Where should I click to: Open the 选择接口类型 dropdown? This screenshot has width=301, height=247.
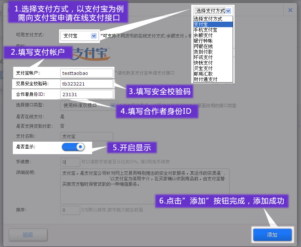pyautogui.click(x=88, y=105)
